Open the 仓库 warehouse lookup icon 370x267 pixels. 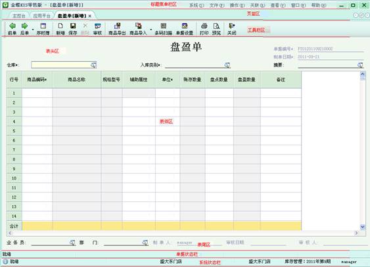pos(94,65)
